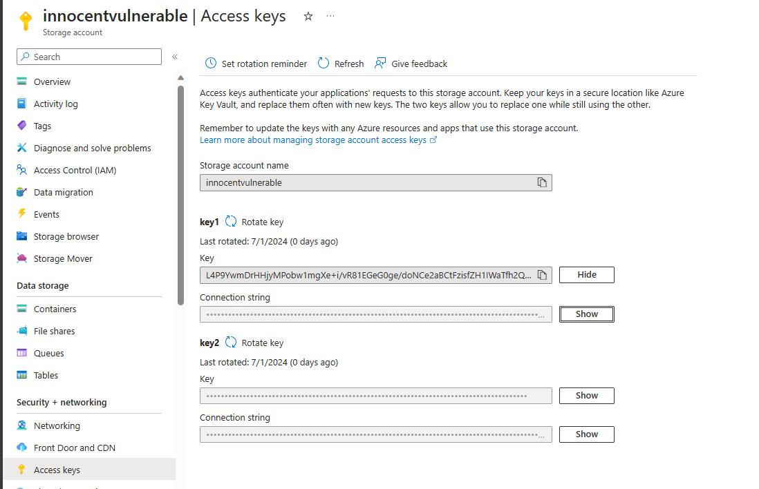
Task: Open Containers in the sidebar
Action: (x=55, y=309)
